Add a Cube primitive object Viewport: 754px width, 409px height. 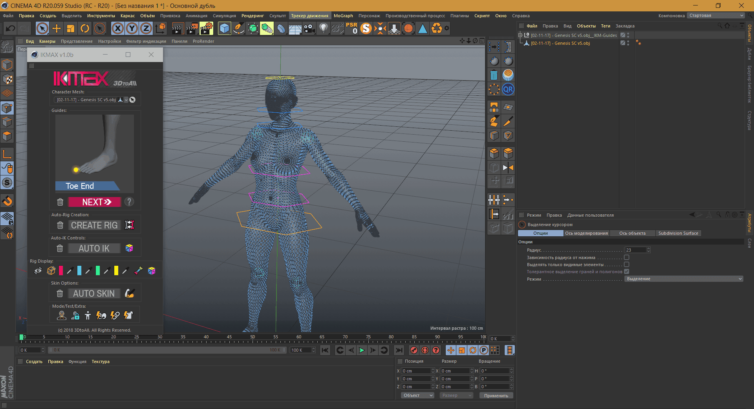[x=224, y=28]
